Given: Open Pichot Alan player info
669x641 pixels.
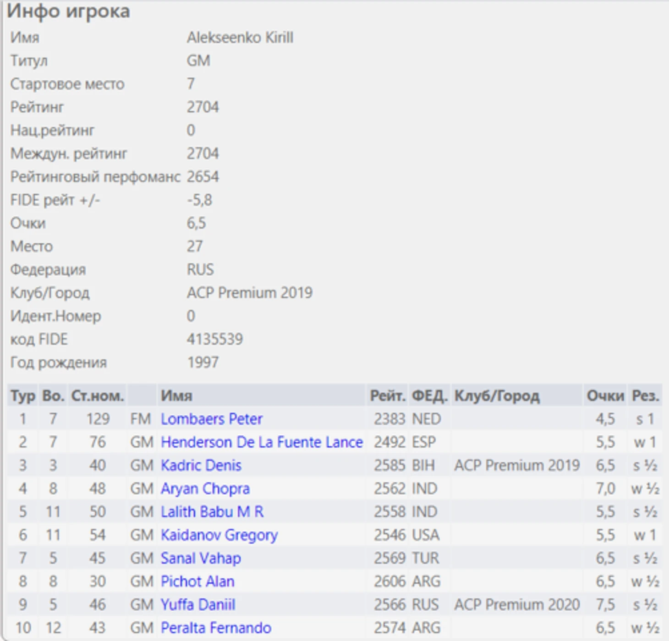Looking at the screenshot, I should coord(197,581).
